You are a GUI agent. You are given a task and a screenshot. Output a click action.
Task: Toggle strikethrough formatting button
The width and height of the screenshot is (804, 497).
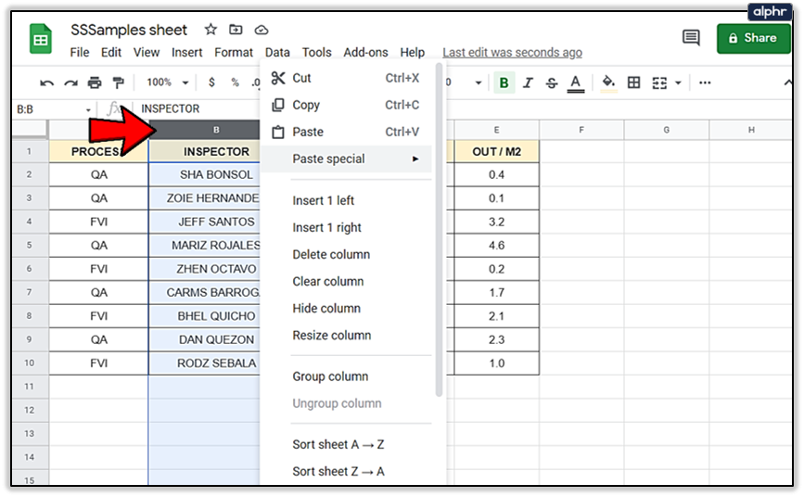pos(552,83)
